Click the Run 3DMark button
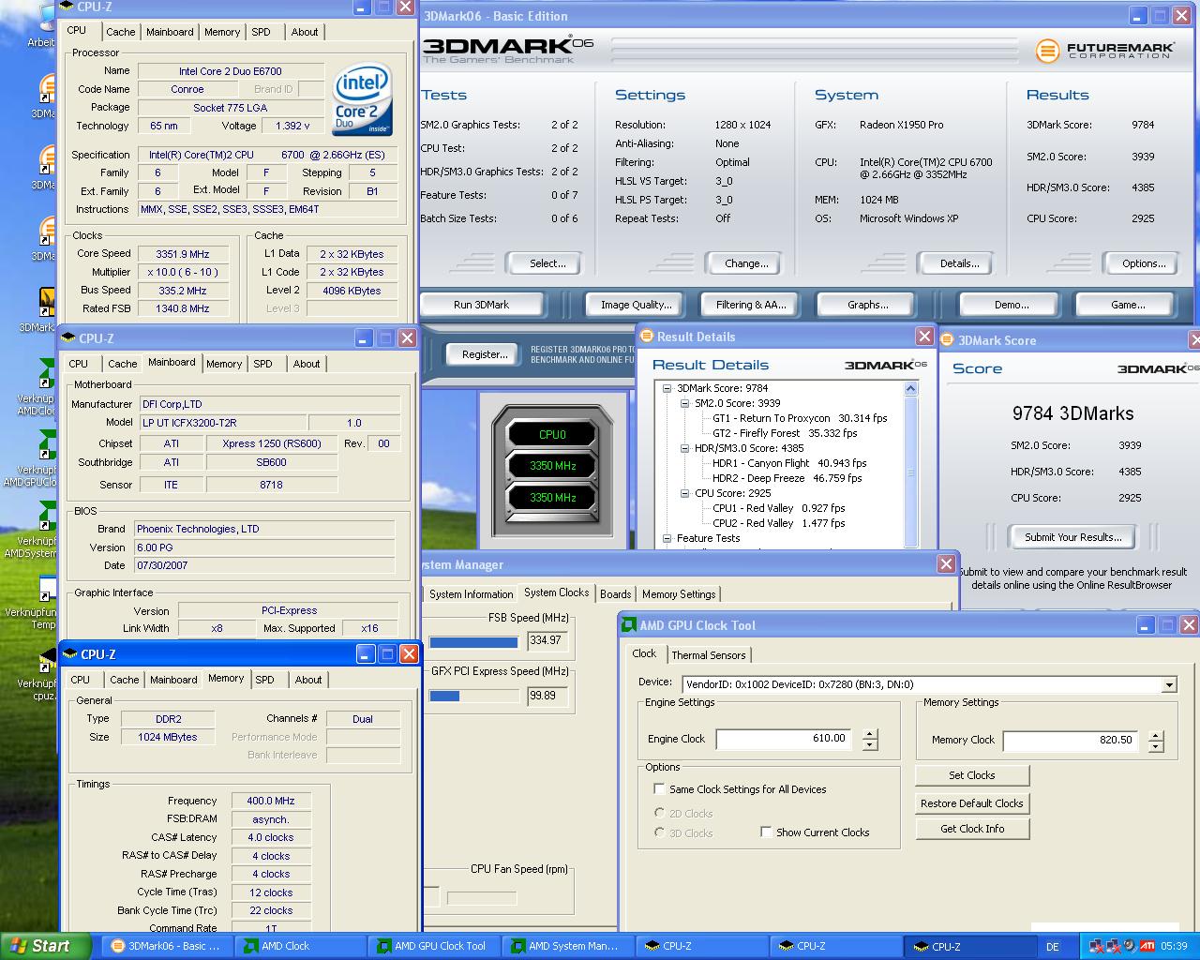Viewport: 1200px width, 960px height. [x=481, y=305]
